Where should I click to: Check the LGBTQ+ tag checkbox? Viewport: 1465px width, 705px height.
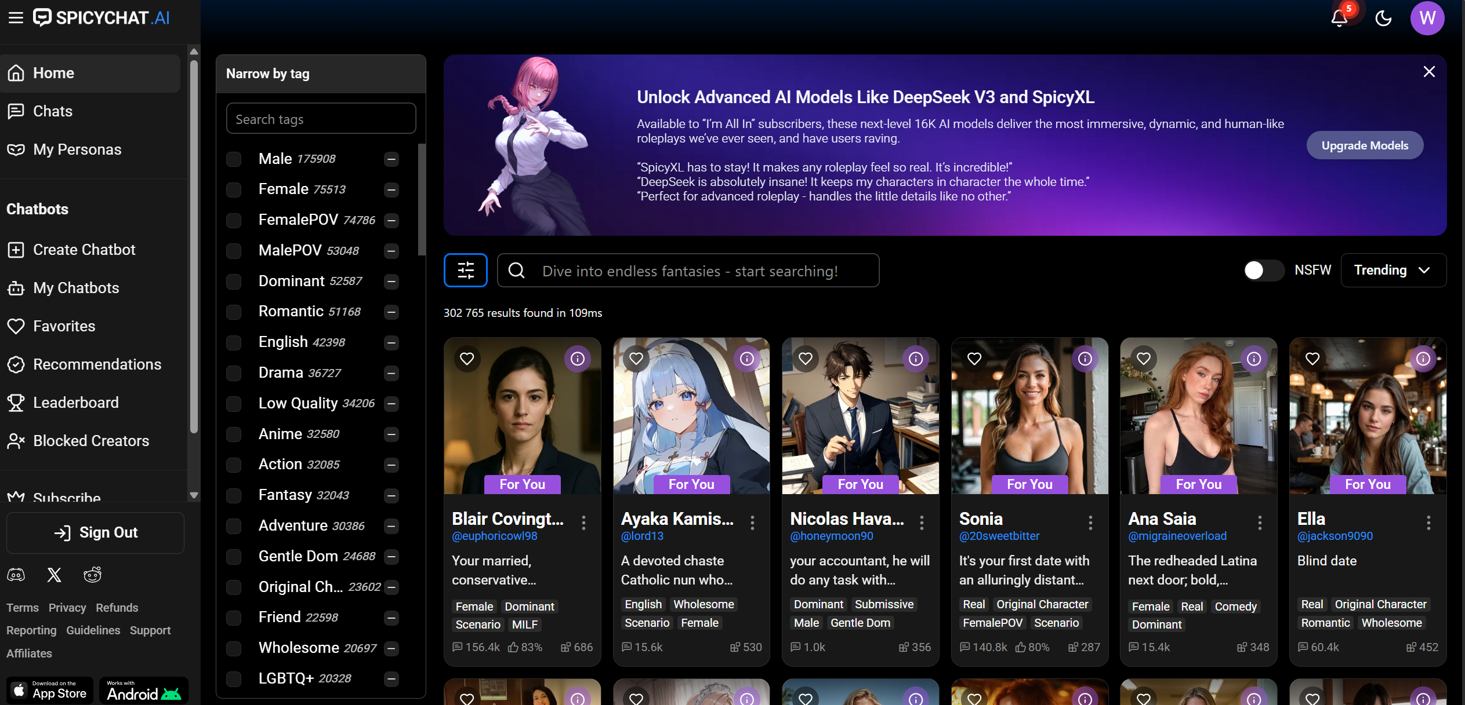pos(234,678)
